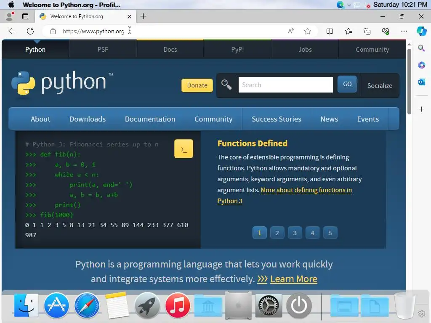Open the Documentation menu

(150, 119)
